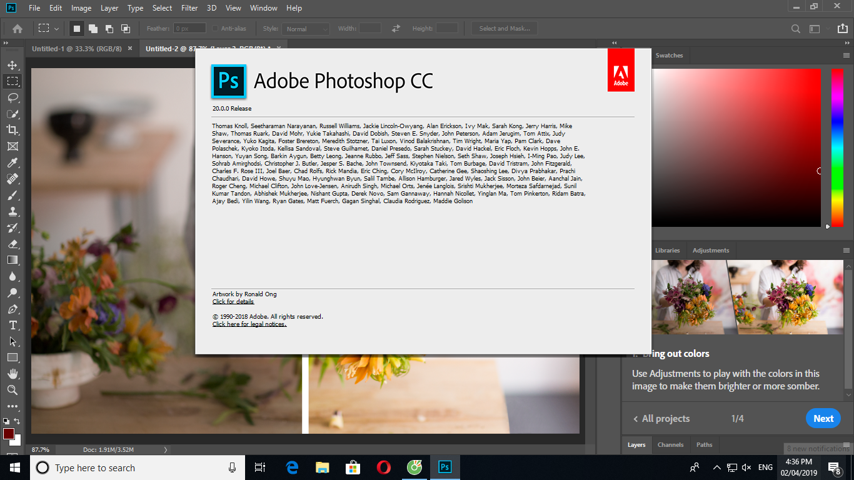Viewport: 854px width, 480px height.
Task: Select the Eraser tool
Action: 13,244
